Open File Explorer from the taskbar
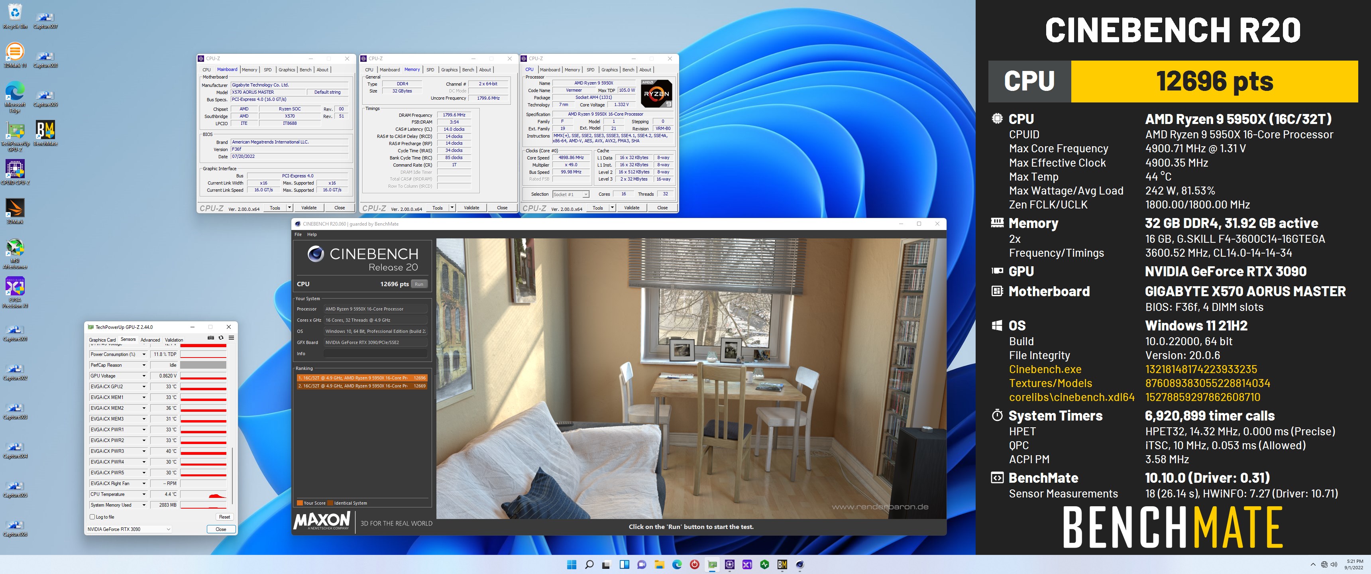 pos(660,564)
